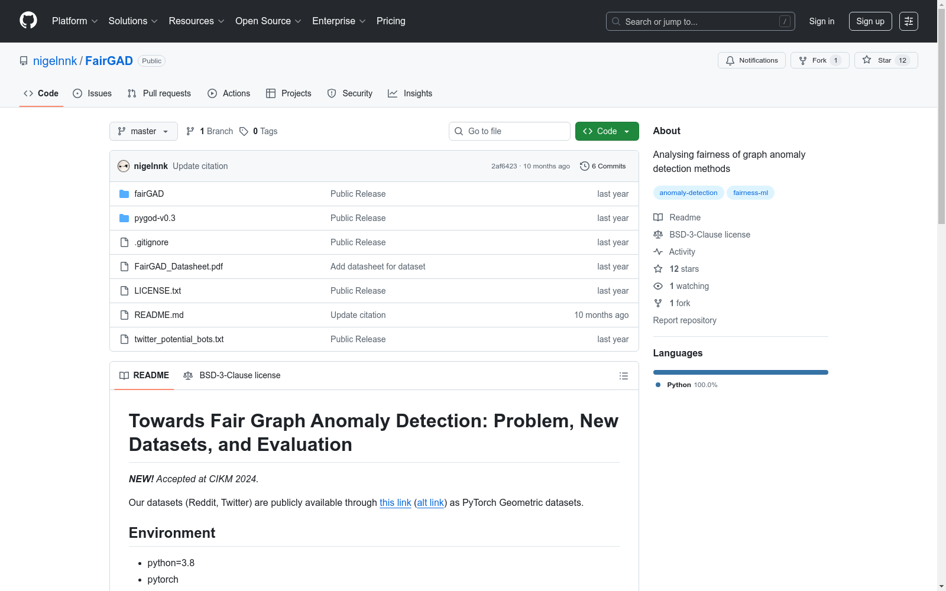Click the pygod-v0.3 folder icon

[x=124, y=218]
